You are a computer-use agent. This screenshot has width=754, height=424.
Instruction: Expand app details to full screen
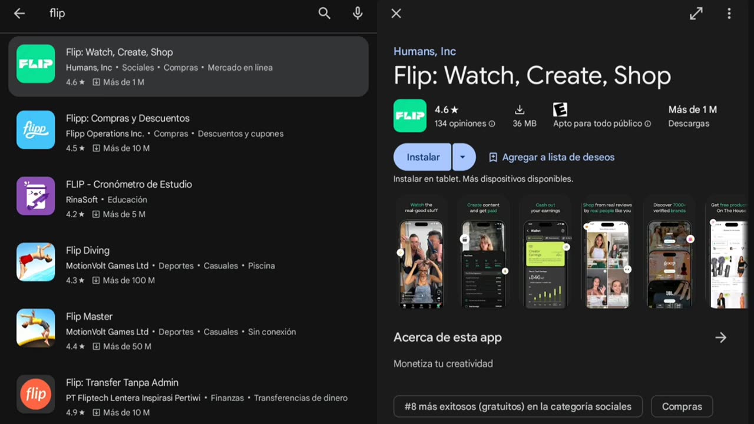pyautogui.click(x=696, y=14)
